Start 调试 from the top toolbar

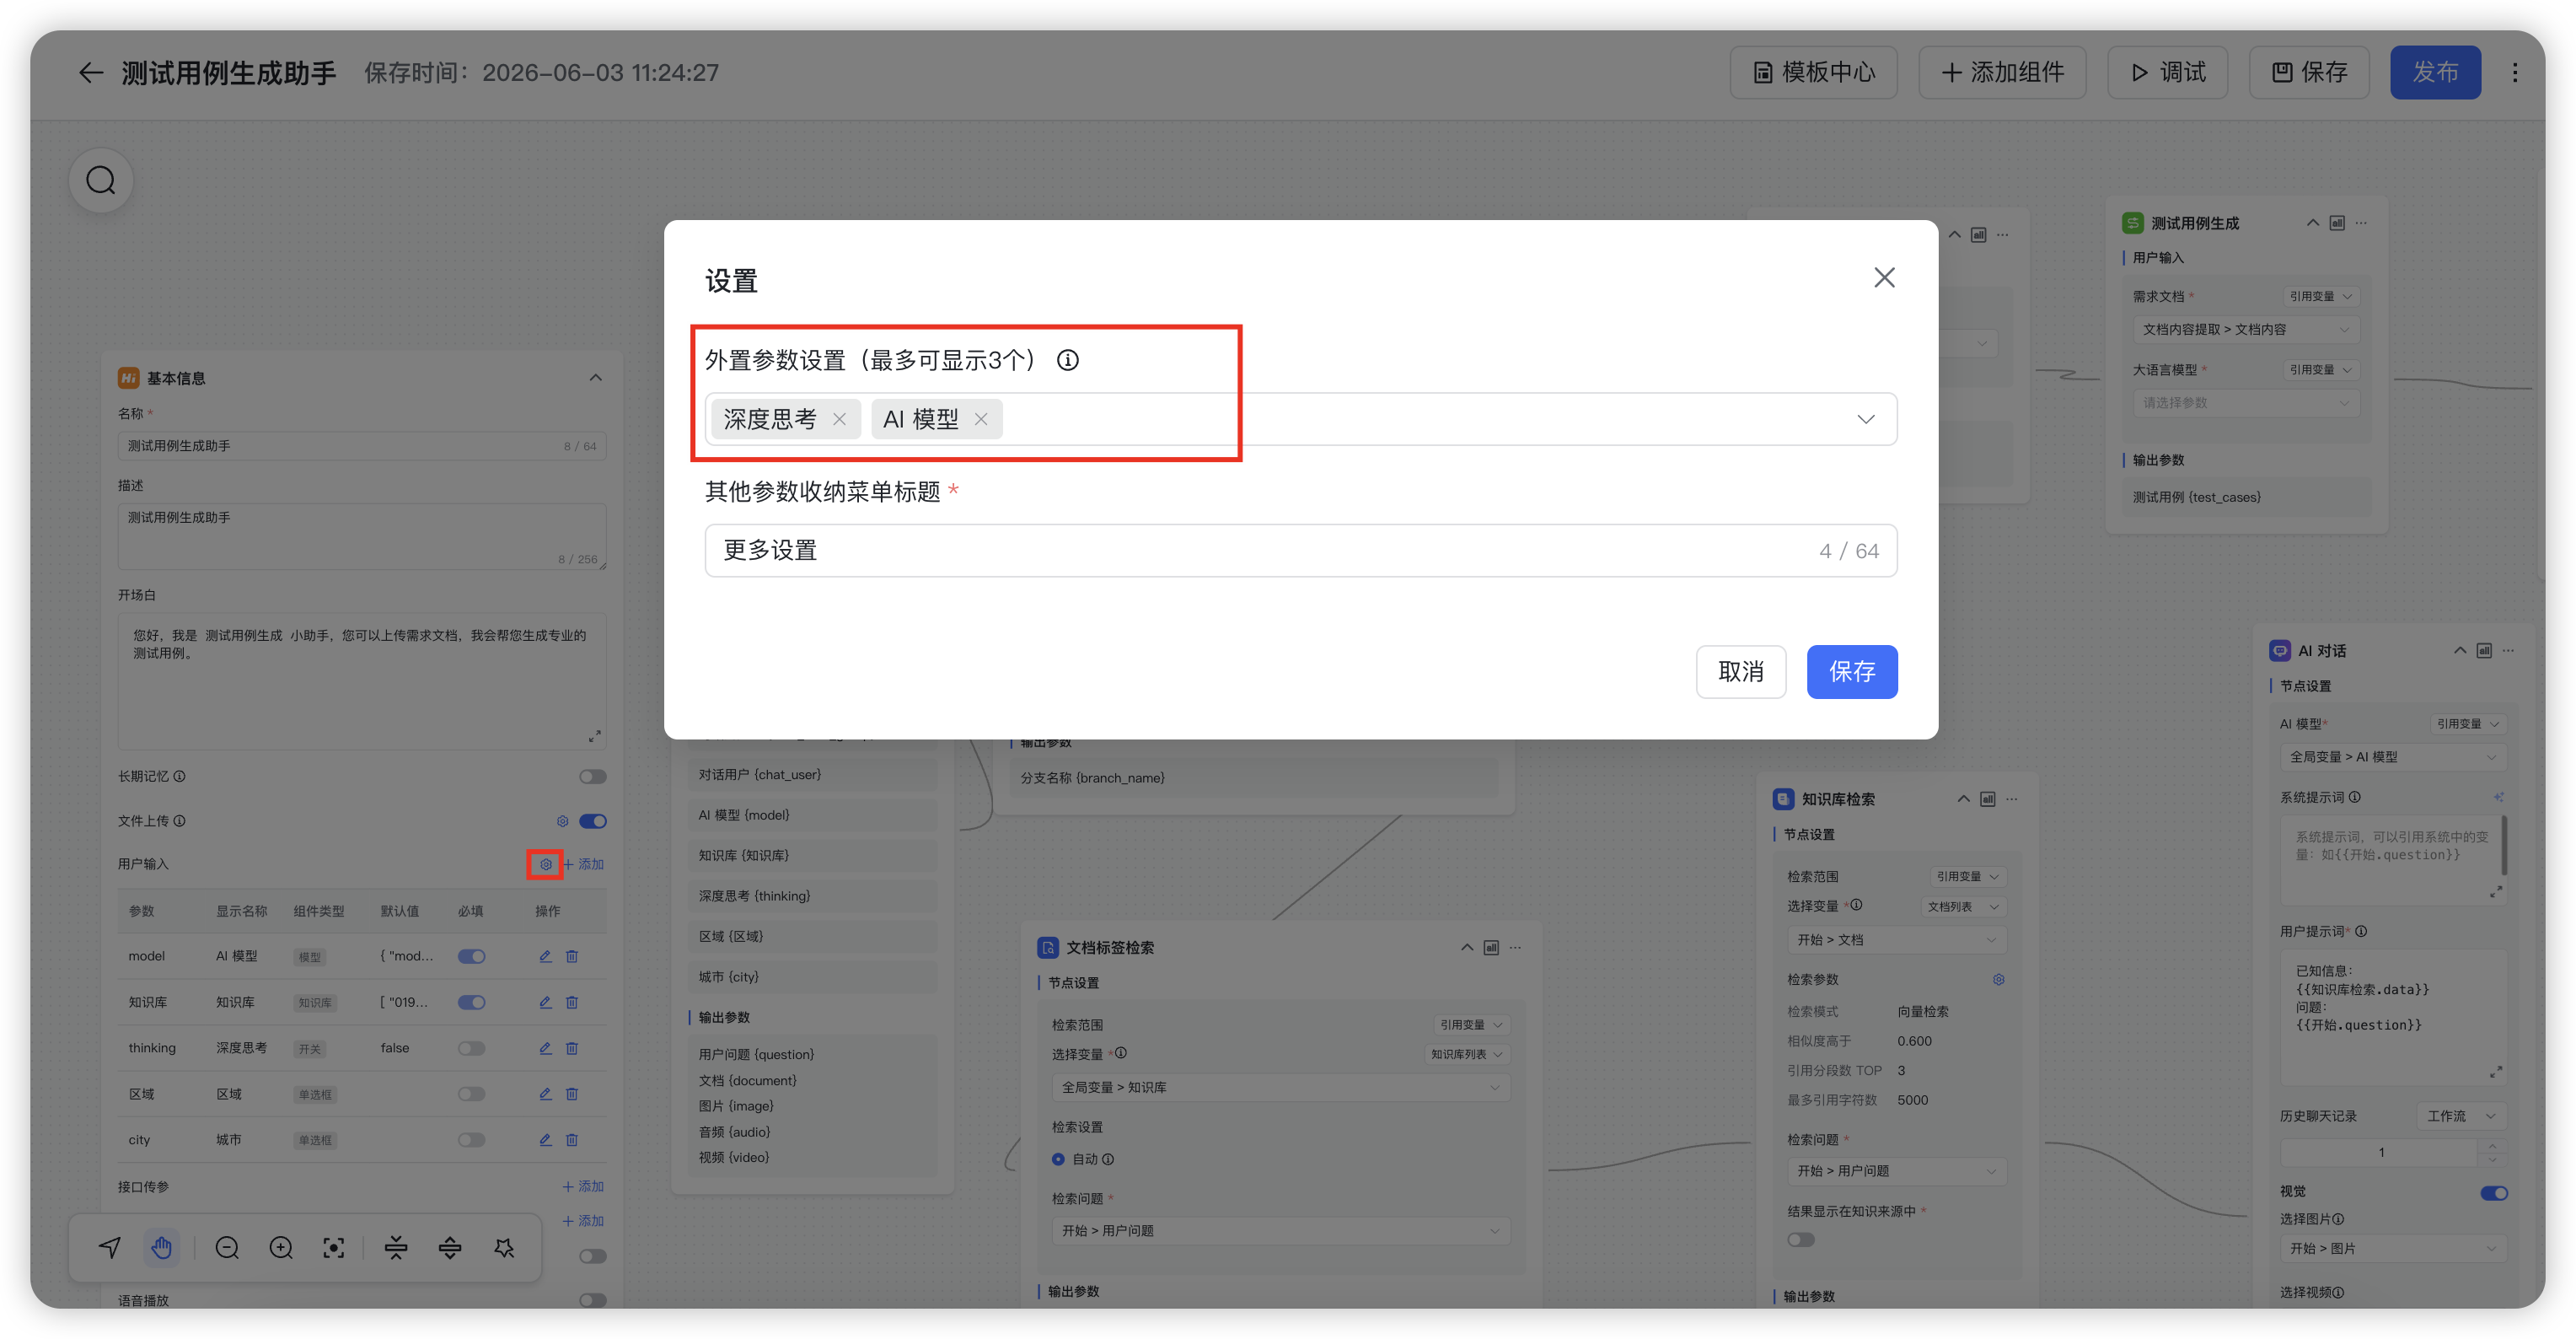pyautogui.click(x=2167, y=72)
